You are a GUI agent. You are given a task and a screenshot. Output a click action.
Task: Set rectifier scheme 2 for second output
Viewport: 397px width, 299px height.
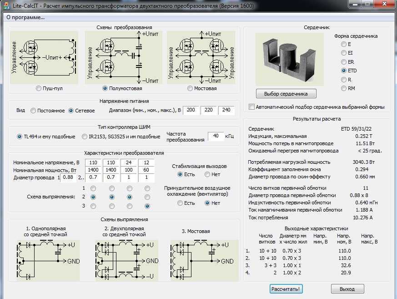(x=112, y=197)
